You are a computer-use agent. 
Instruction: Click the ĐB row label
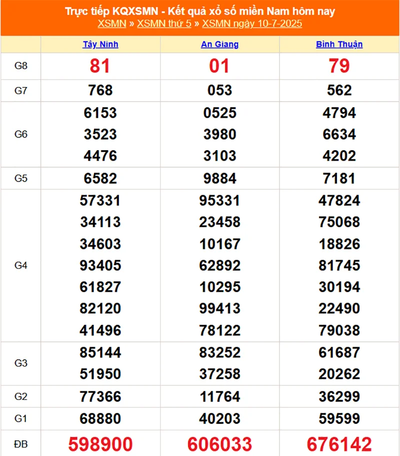(20, 444)
